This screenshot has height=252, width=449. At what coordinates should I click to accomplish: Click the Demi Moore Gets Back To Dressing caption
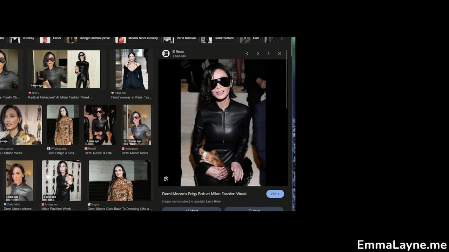[x=120, y=209]
